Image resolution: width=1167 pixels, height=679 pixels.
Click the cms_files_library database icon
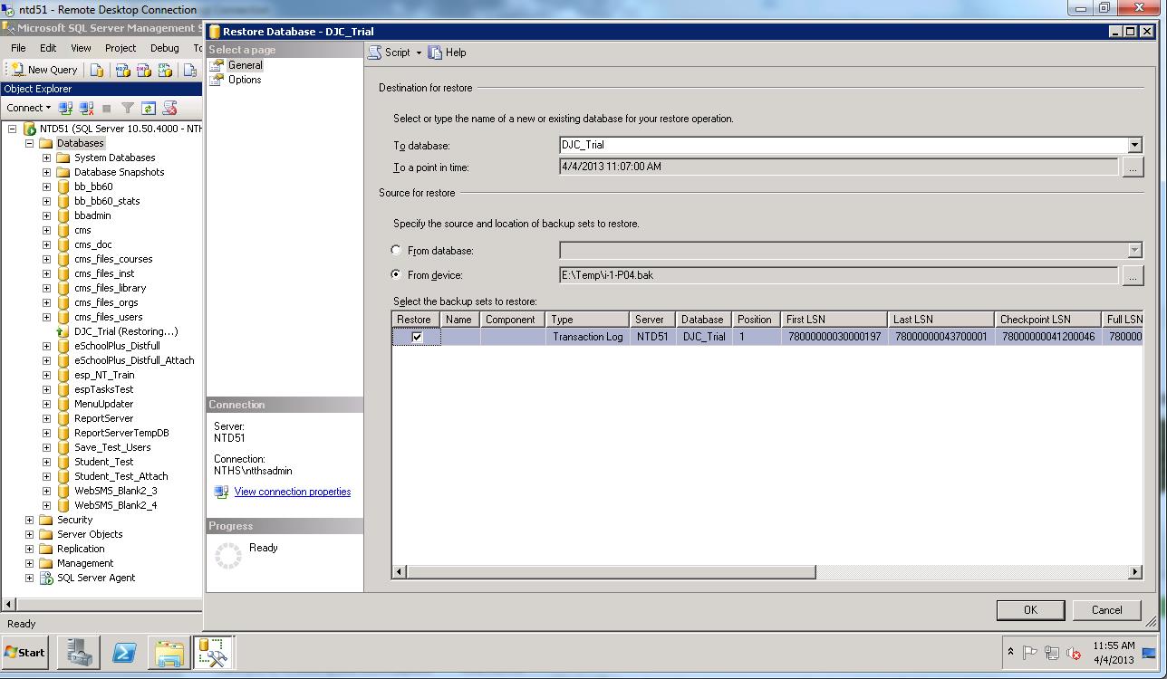click(63, 288)
